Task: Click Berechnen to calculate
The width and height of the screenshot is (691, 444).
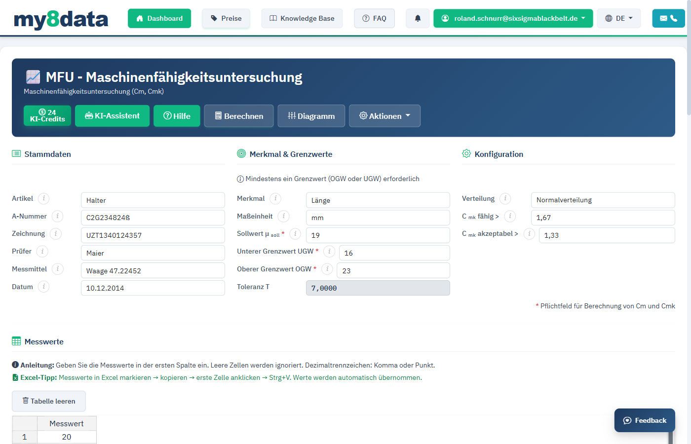Action: (x=239, y=116)
